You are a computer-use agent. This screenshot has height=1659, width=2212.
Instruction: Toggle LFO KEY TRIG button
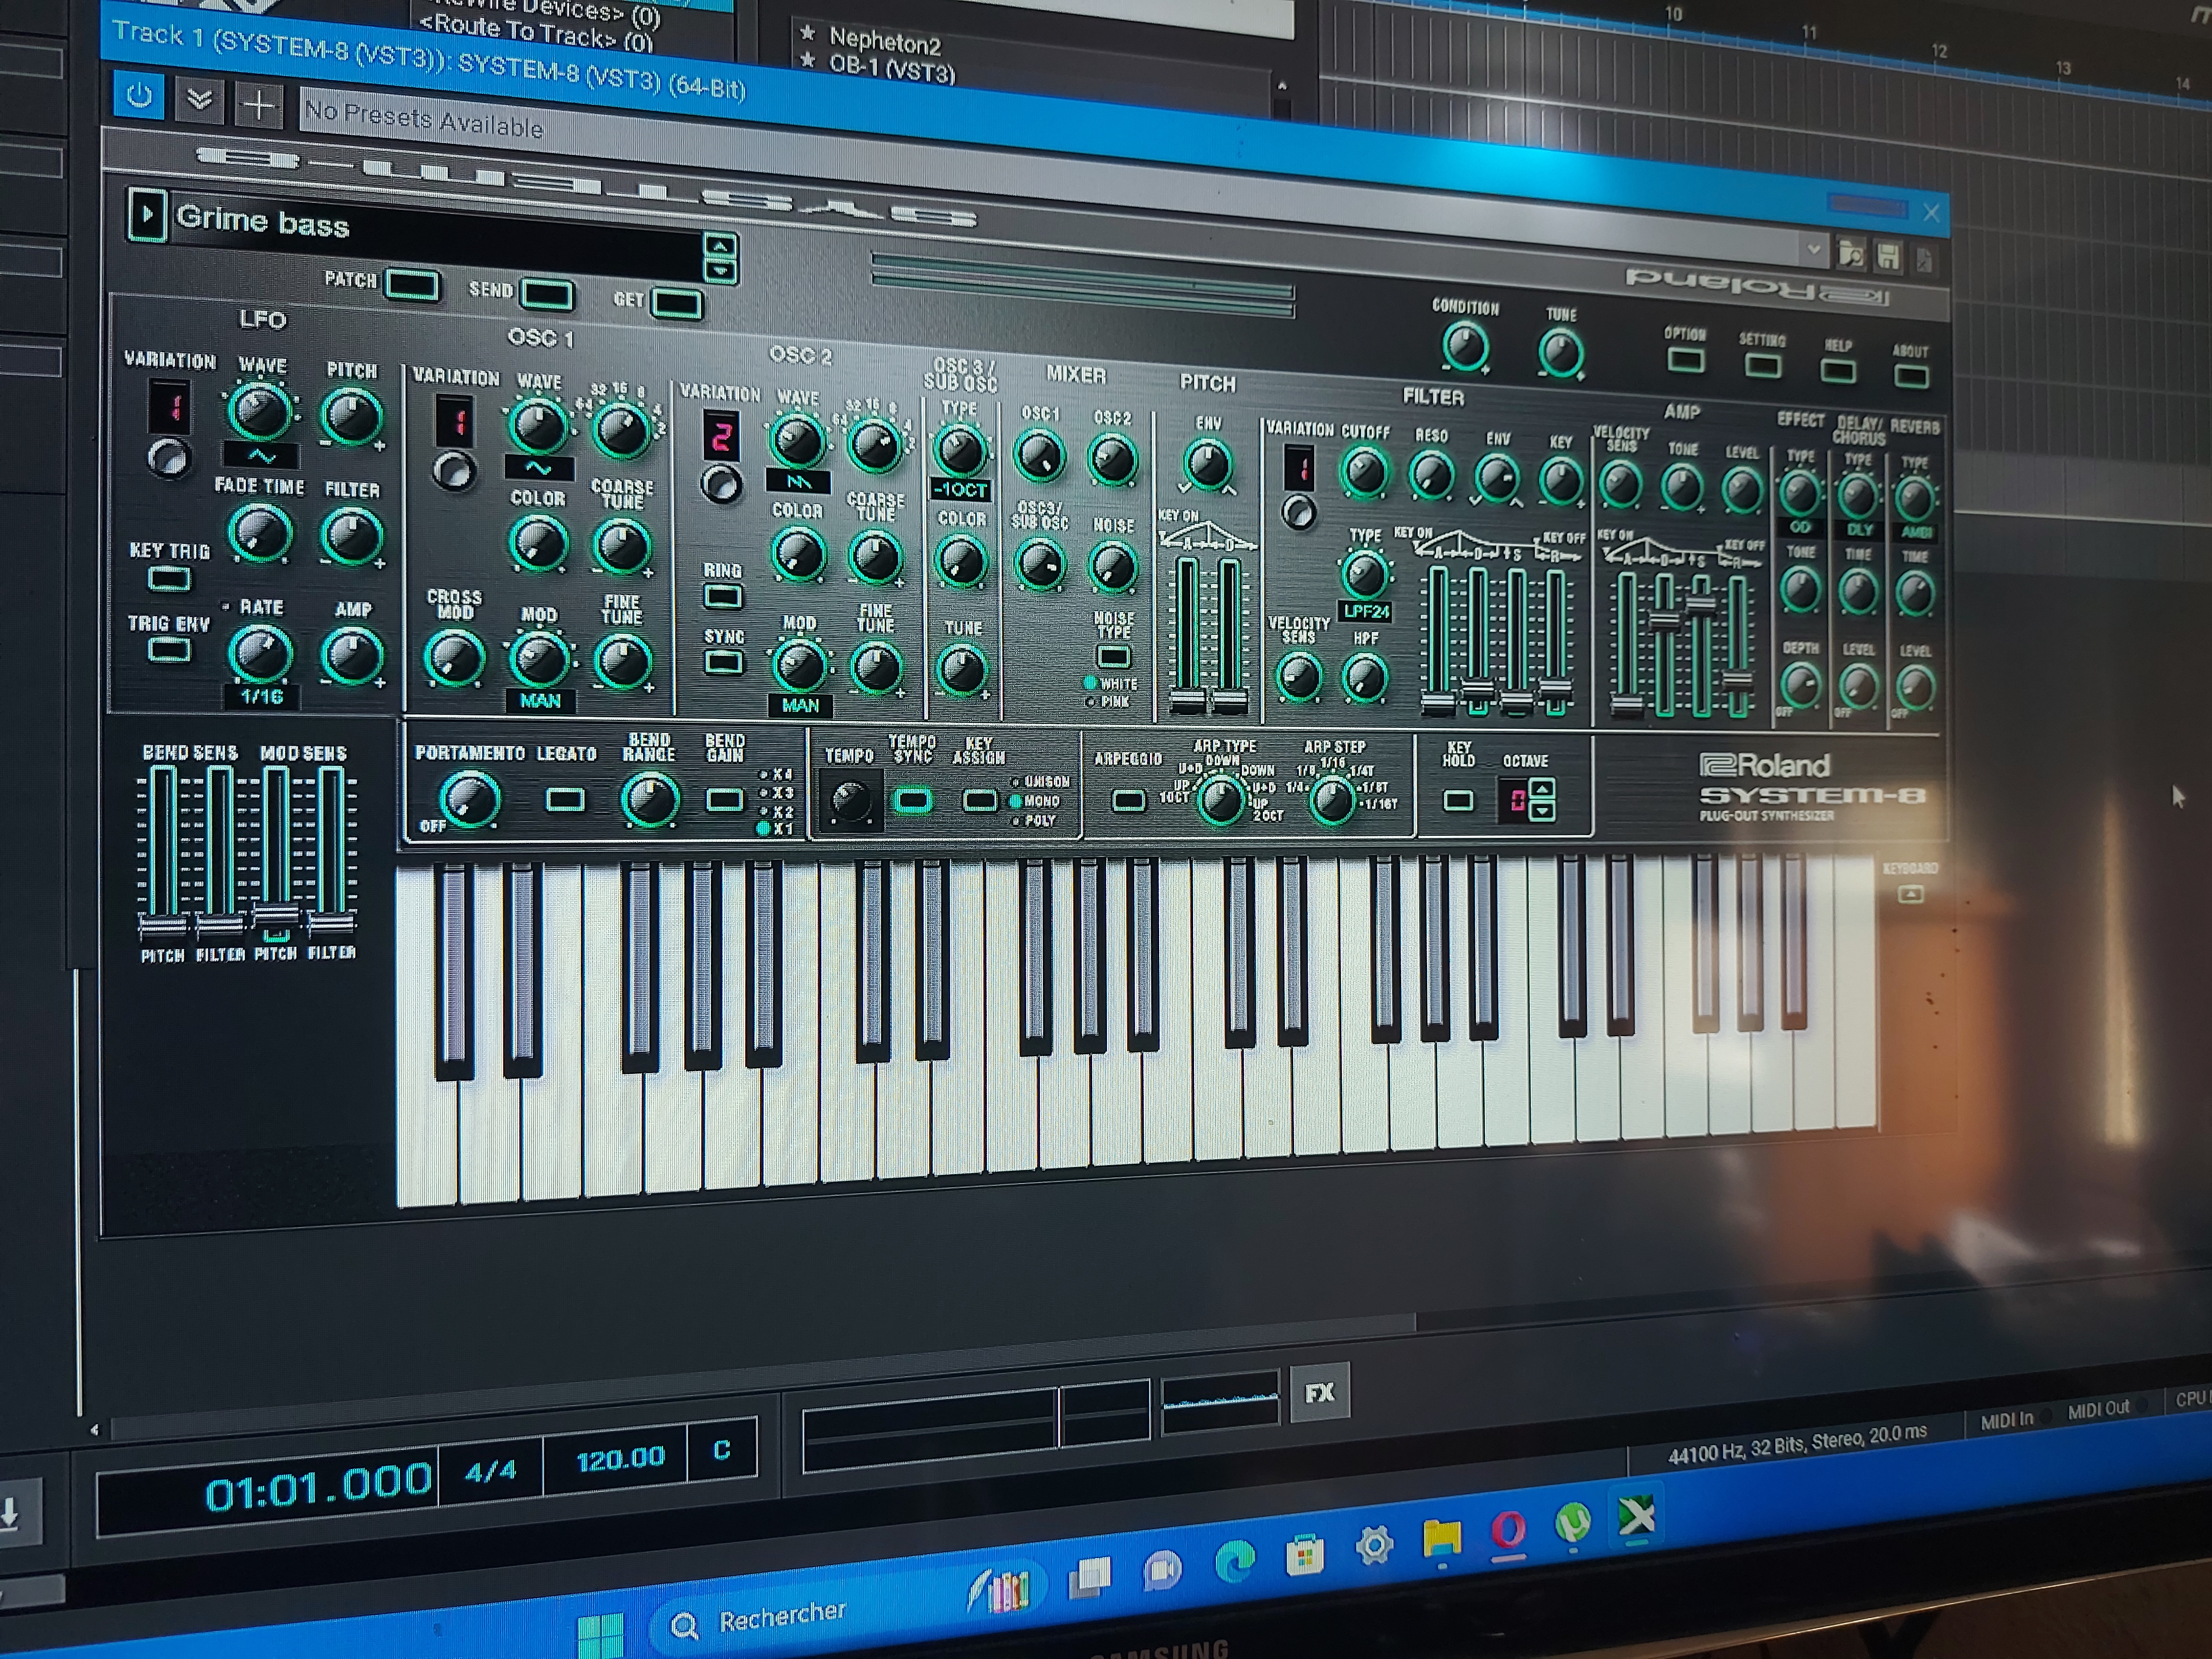point(168,579)
